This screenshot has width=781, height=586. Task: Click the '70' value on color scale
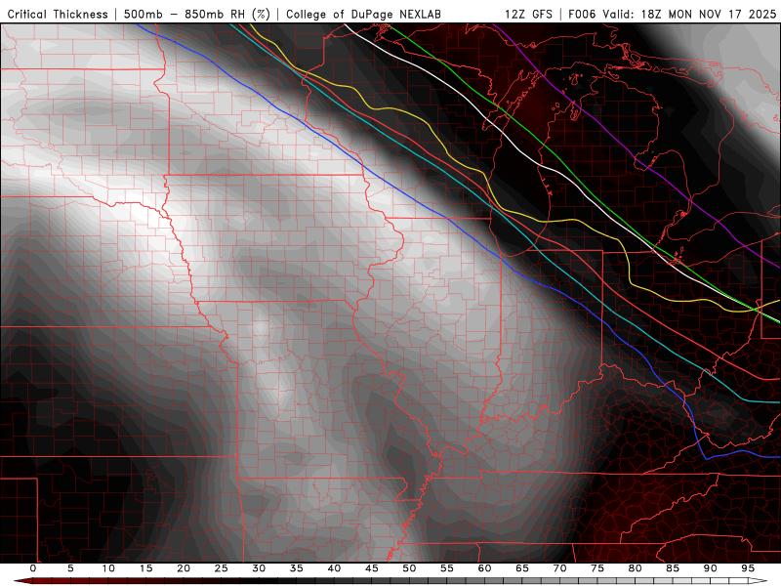[x=559, y=568]
